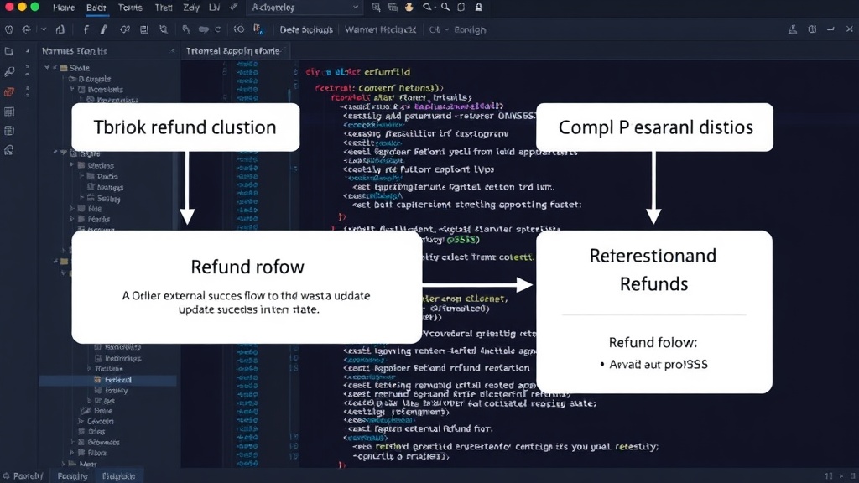Click the panel layout icon at toolbar far right

(x=812, y=29)
